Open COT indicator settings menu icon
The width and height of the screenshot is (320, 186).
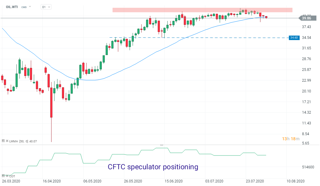(4, 176)
